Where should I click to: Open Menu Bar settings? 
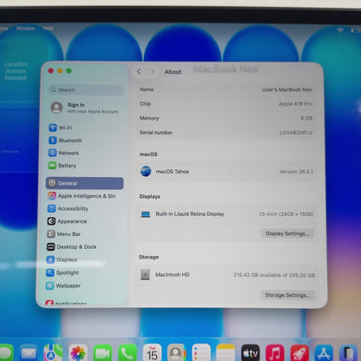click(x=63, y=233)
